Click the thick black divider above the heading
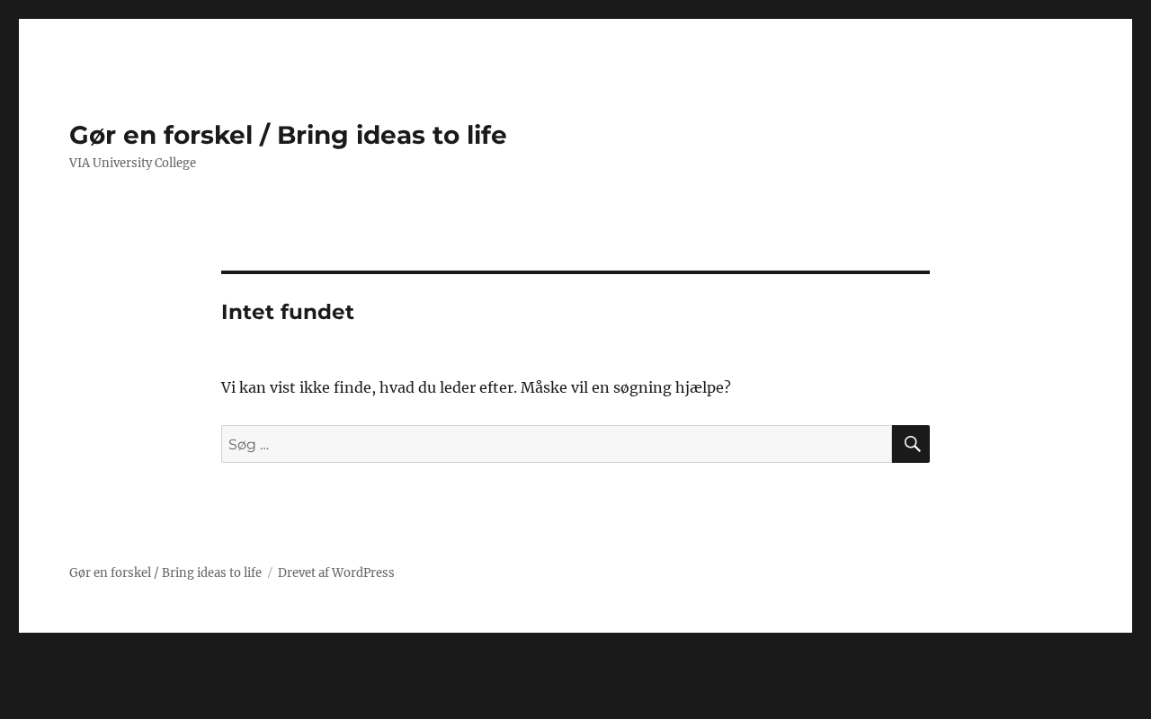Viewport: 1151px width, 719px height. (575, 272)
